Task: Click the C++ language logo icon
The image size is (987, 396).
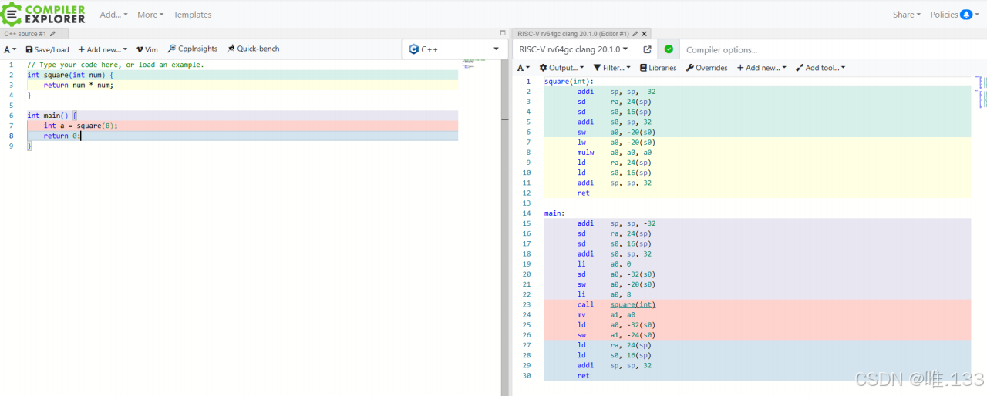Action: (x=413, y=49)
